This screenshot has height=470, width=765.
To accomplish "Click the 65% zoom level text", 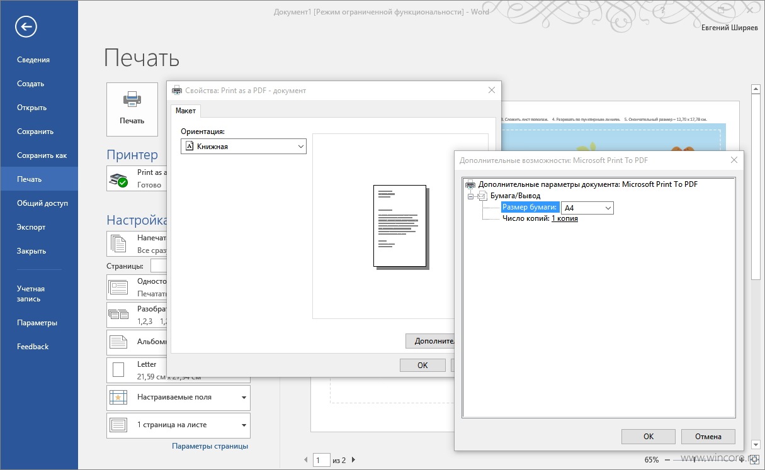I will 652,460.
